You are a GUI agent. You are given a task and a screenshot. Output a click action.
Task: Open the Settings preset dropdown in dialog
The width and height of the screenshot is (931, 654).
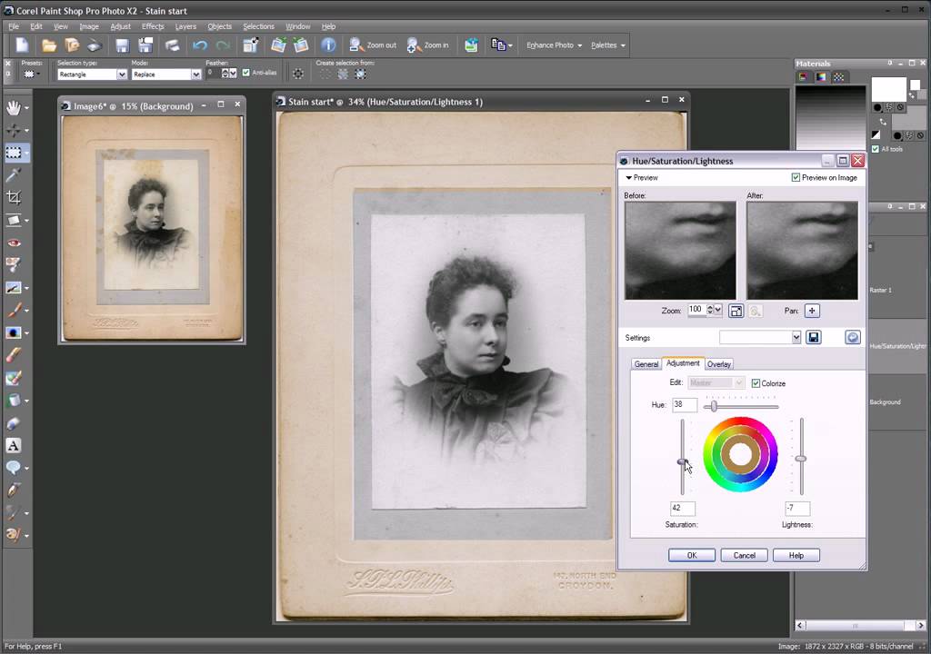point(796,338)
